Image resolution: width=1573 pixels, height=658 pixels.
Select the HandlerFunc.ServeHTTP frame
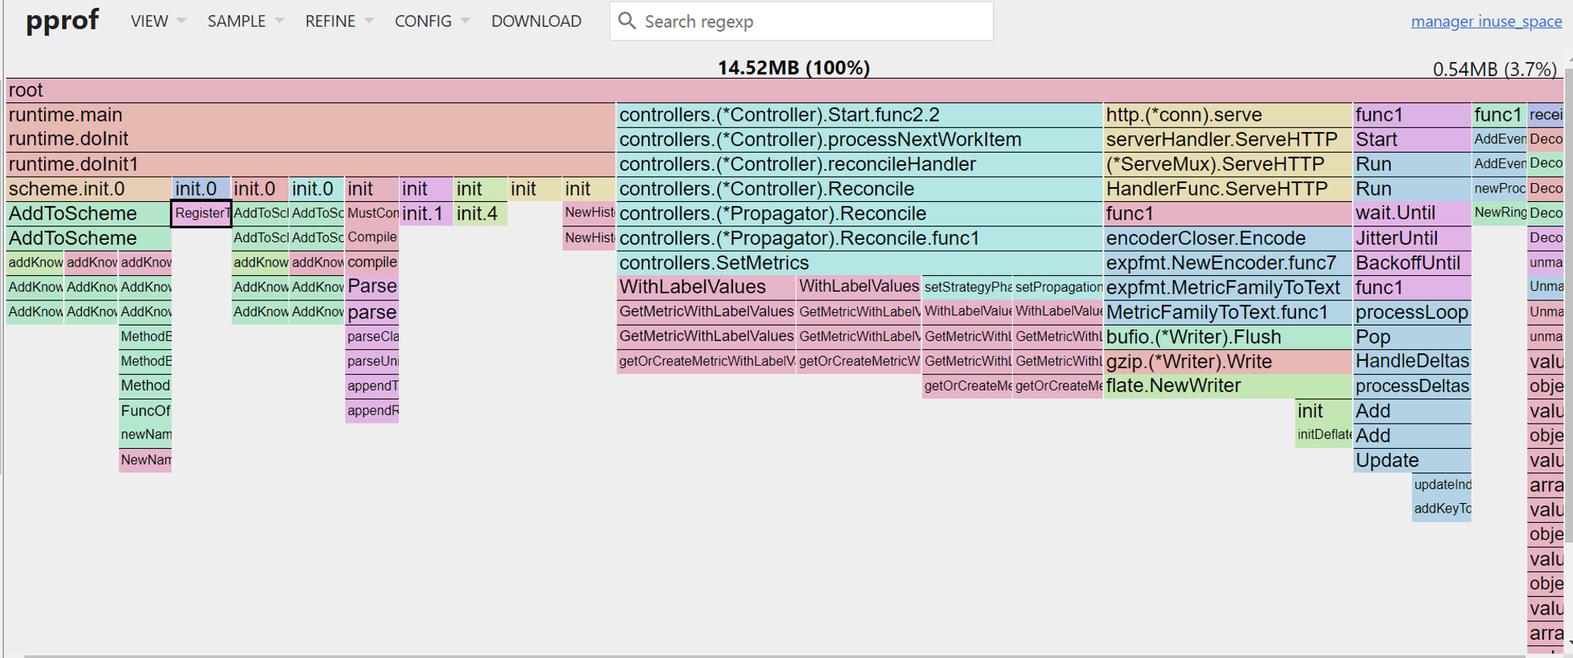(x=1228, y=189)
